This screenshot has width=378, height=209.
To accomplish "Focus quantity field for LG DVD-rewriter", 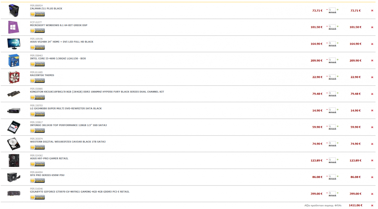I will (x=332, y=110).
